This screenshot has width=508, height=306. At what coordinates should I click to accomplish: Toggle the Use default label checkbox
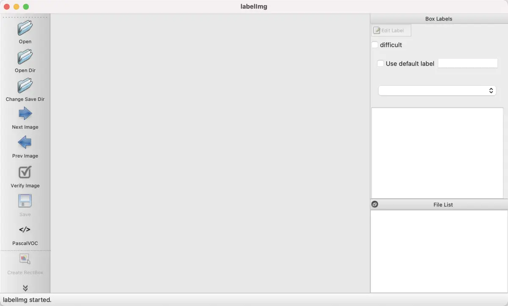381,63
